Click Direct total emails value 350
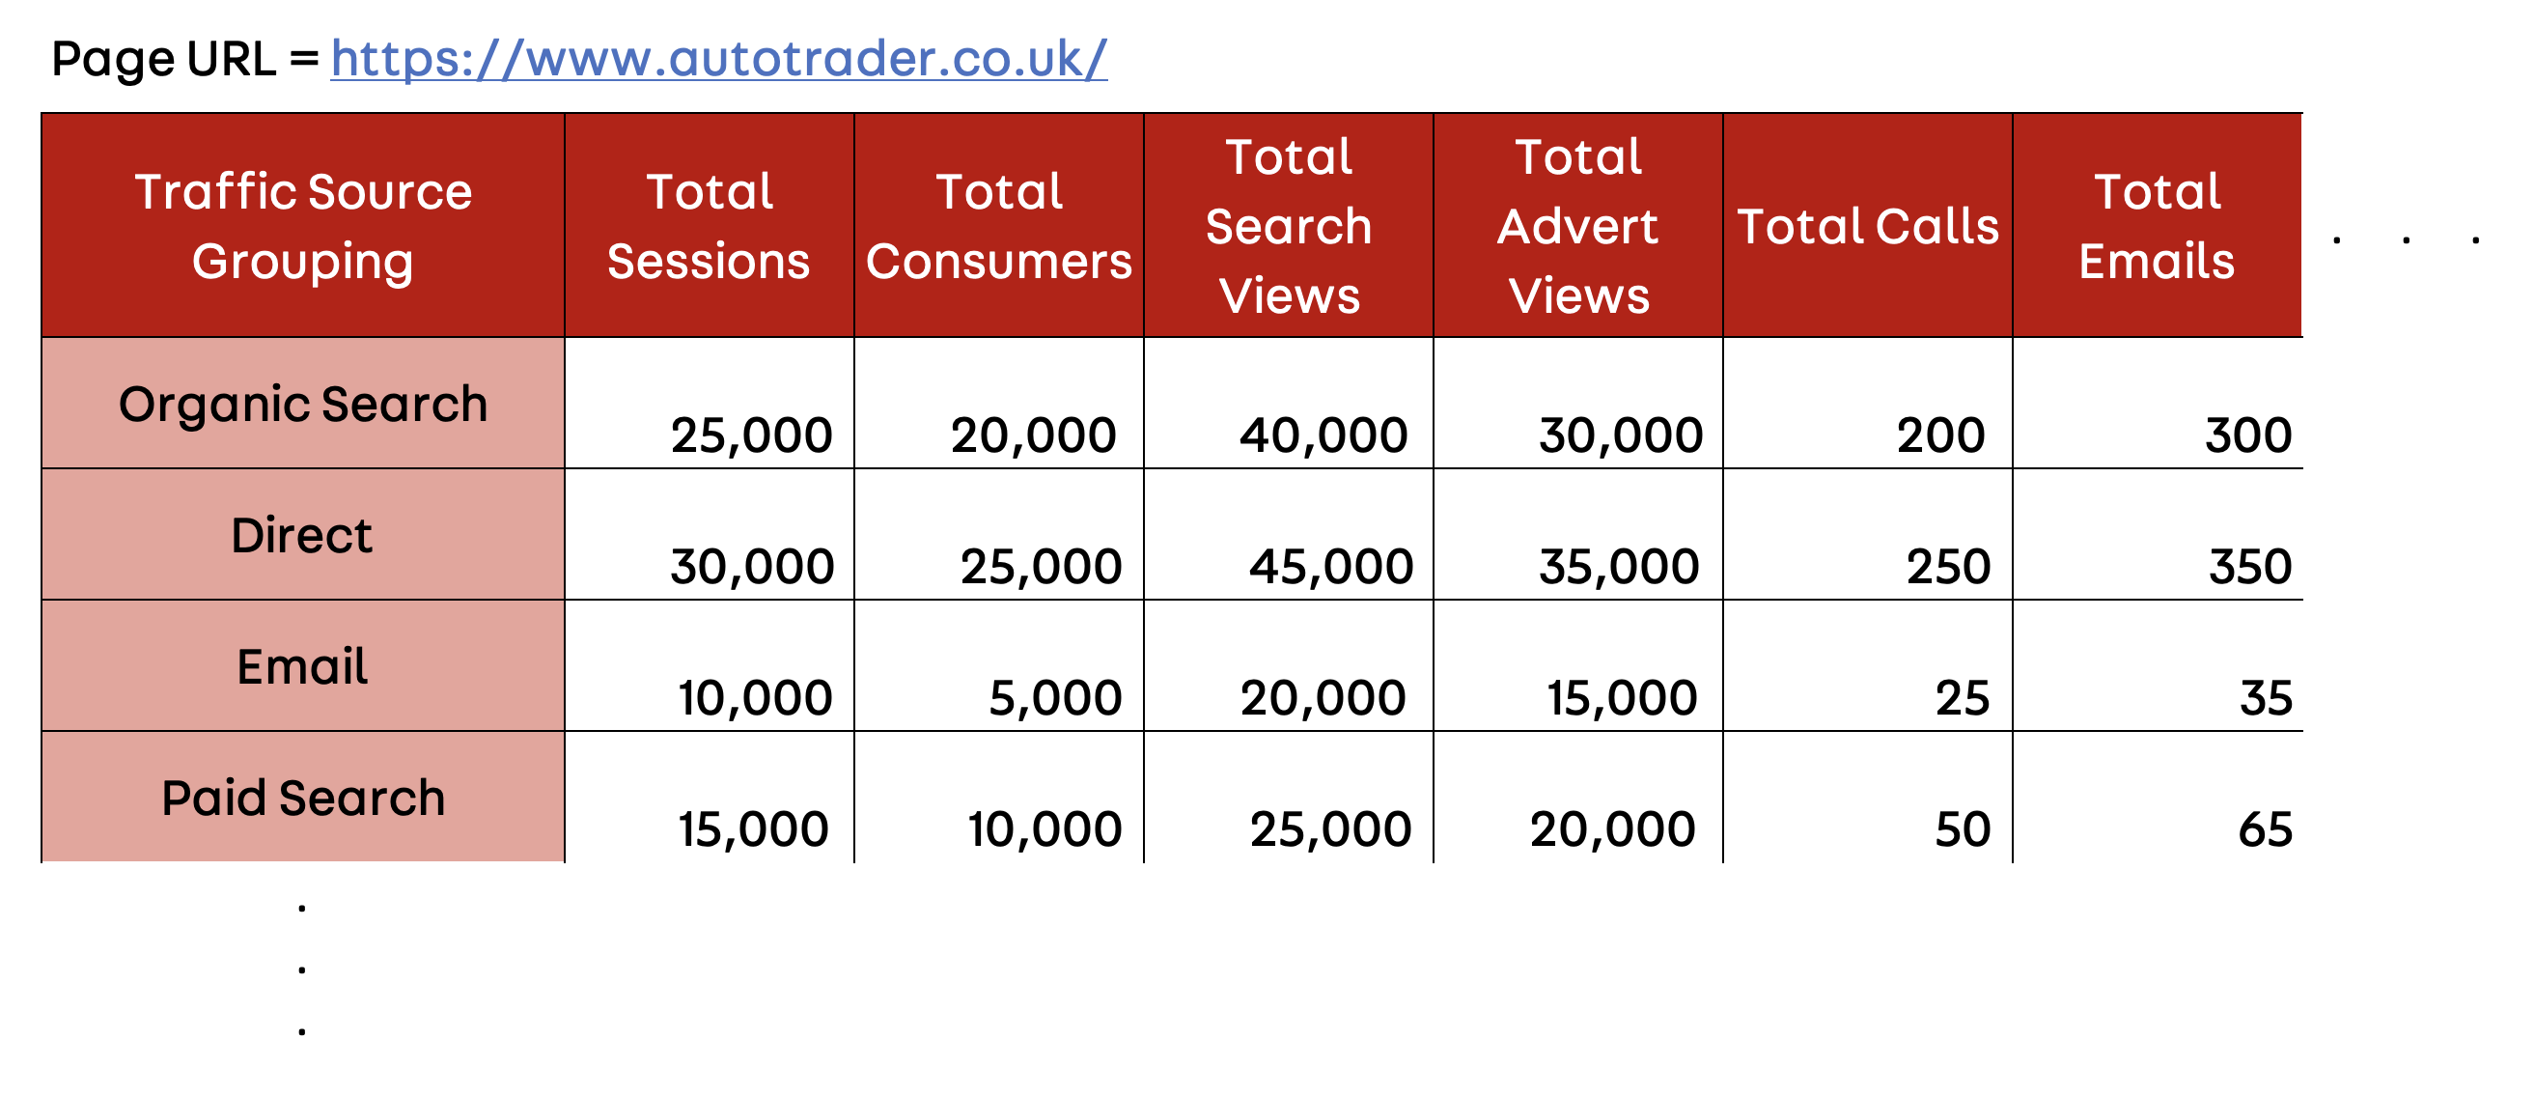Viewport: 2535px width, 1095px height. coord(2250,566)
